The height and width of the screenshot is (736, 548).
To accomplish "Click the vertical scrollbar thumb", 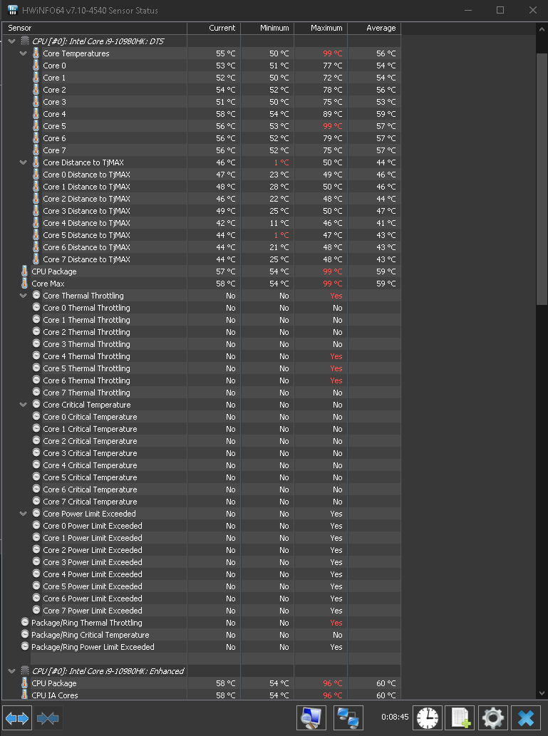I will point(542,181).
